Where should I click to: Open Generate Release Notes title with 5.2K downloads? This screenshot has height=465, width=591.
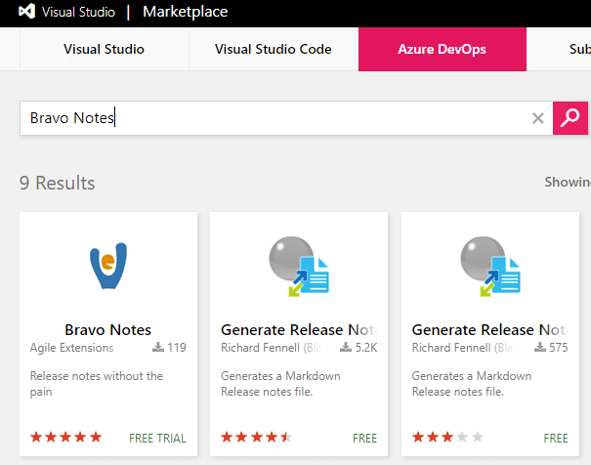coord(299,330)
